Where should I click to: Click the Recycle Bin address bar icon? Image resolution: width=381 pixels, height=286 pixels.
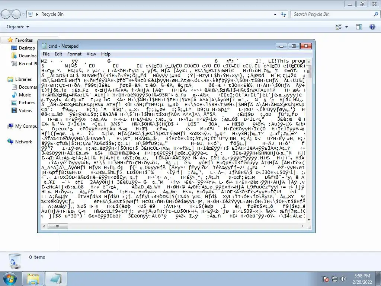tap(31, 14)
